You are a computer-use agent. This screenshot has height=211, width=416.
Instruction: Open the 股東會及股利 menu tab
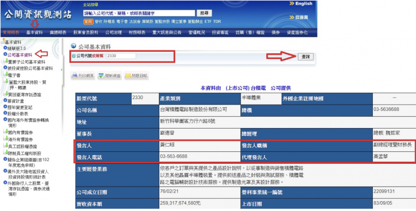[x=86, y=33]
